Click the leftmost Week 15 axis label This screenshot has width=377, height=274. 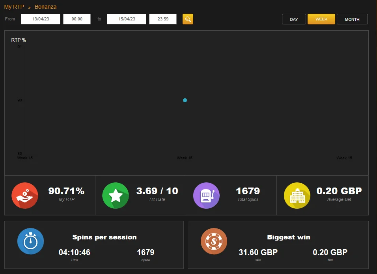[25, 158]
